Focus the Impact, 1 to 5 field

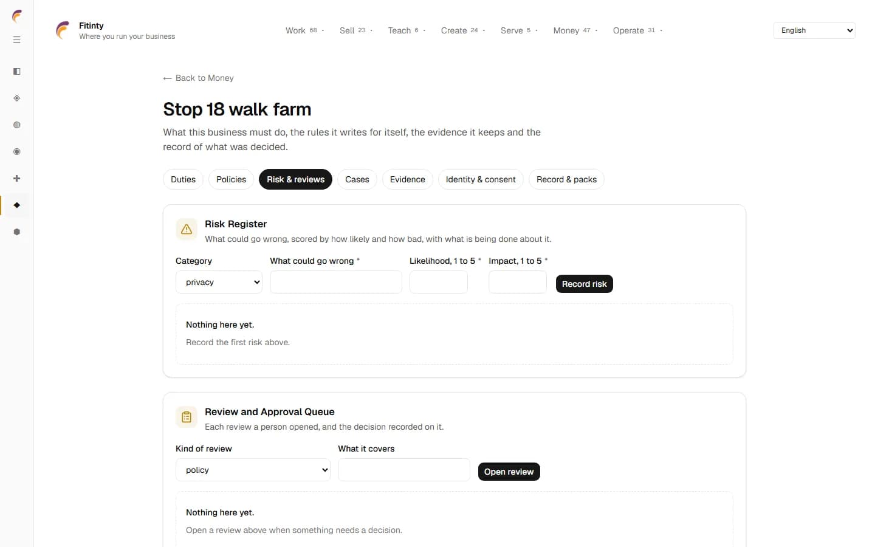tap(518, 282)
